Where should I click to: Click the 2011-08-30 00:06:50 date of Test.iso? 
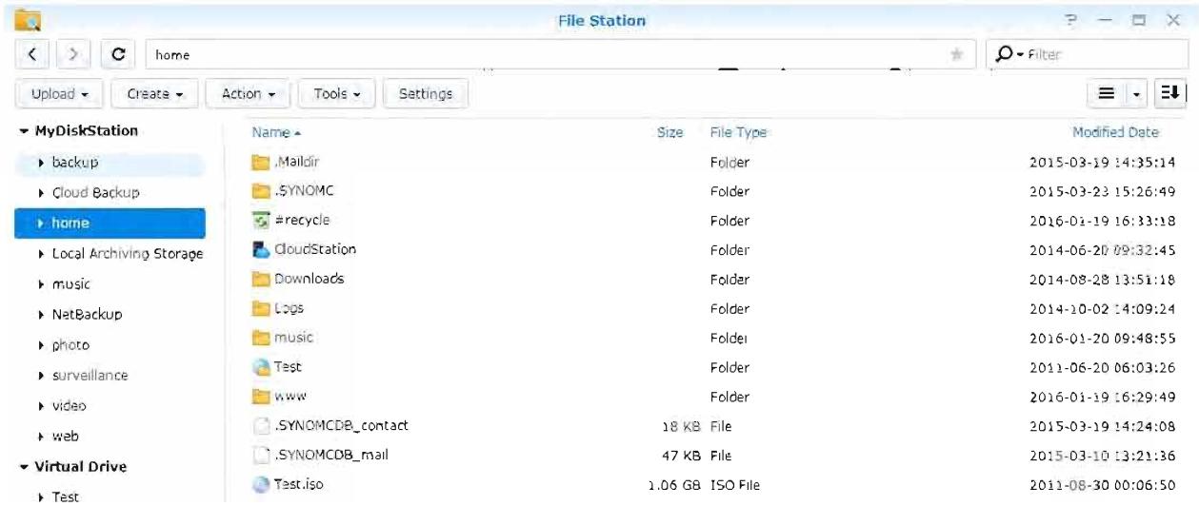click(x=1102, y=484)
